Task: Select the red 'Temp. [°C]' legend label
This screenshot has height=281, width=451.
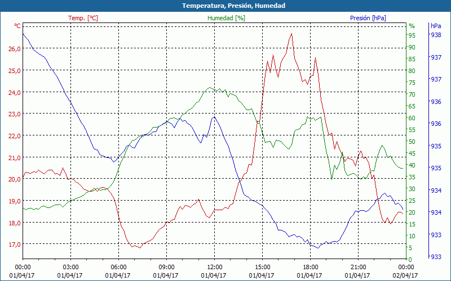Action: (83, 18)
